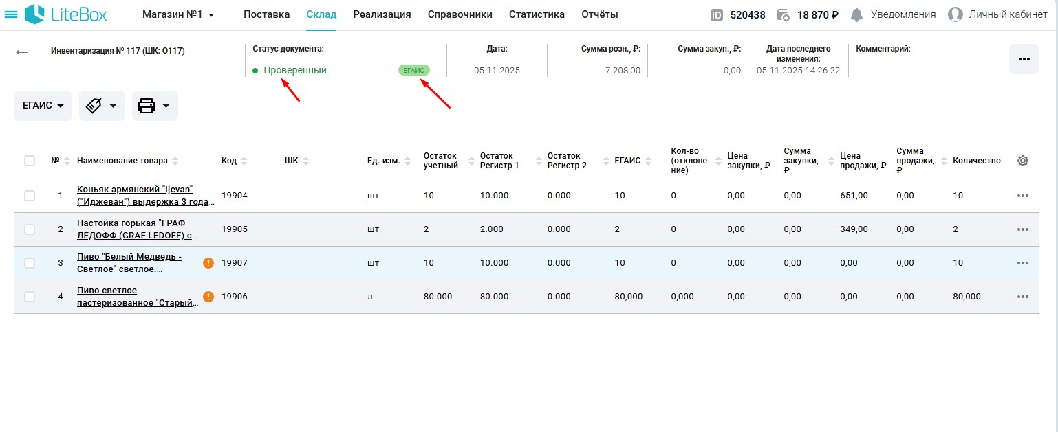Click the orange warning icon for Белый Медведь
The image size is (1058, 432).
[208, 263]
